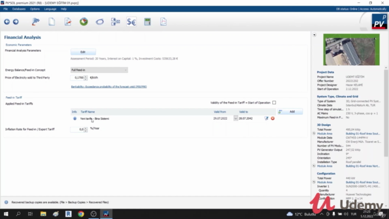Delete the Yeni tarife tariff with red icon
This screenshot has height=219, width=389.
click(x=273, y=119)
